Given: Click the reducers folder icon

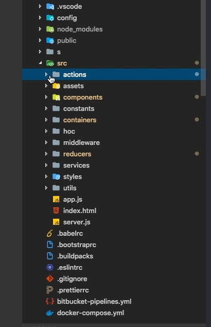Looking at the screenshot, I should click(x=56, y=154).
